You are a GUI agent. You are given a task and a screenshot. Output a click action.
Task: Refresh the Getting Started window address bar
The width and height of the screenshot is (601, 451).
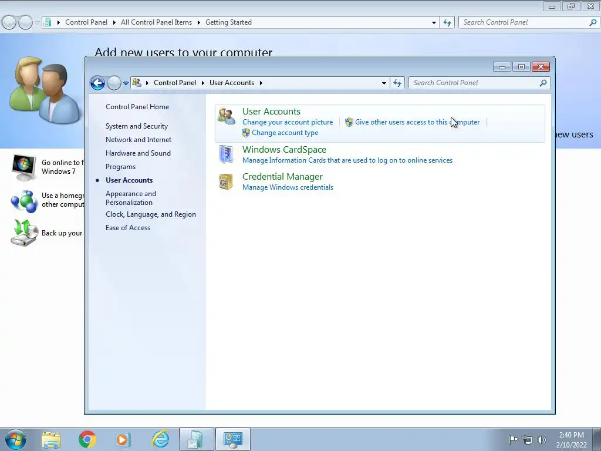pyautogui.click(x=447, y=22)
